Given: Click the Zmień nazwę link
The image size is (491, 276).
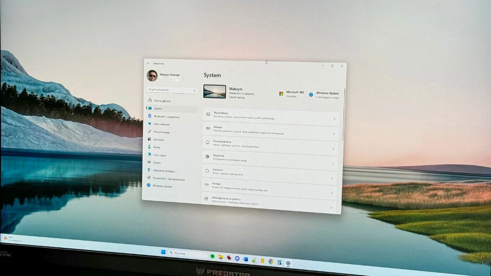Looking at the screenshot, I should click(236, 97).
